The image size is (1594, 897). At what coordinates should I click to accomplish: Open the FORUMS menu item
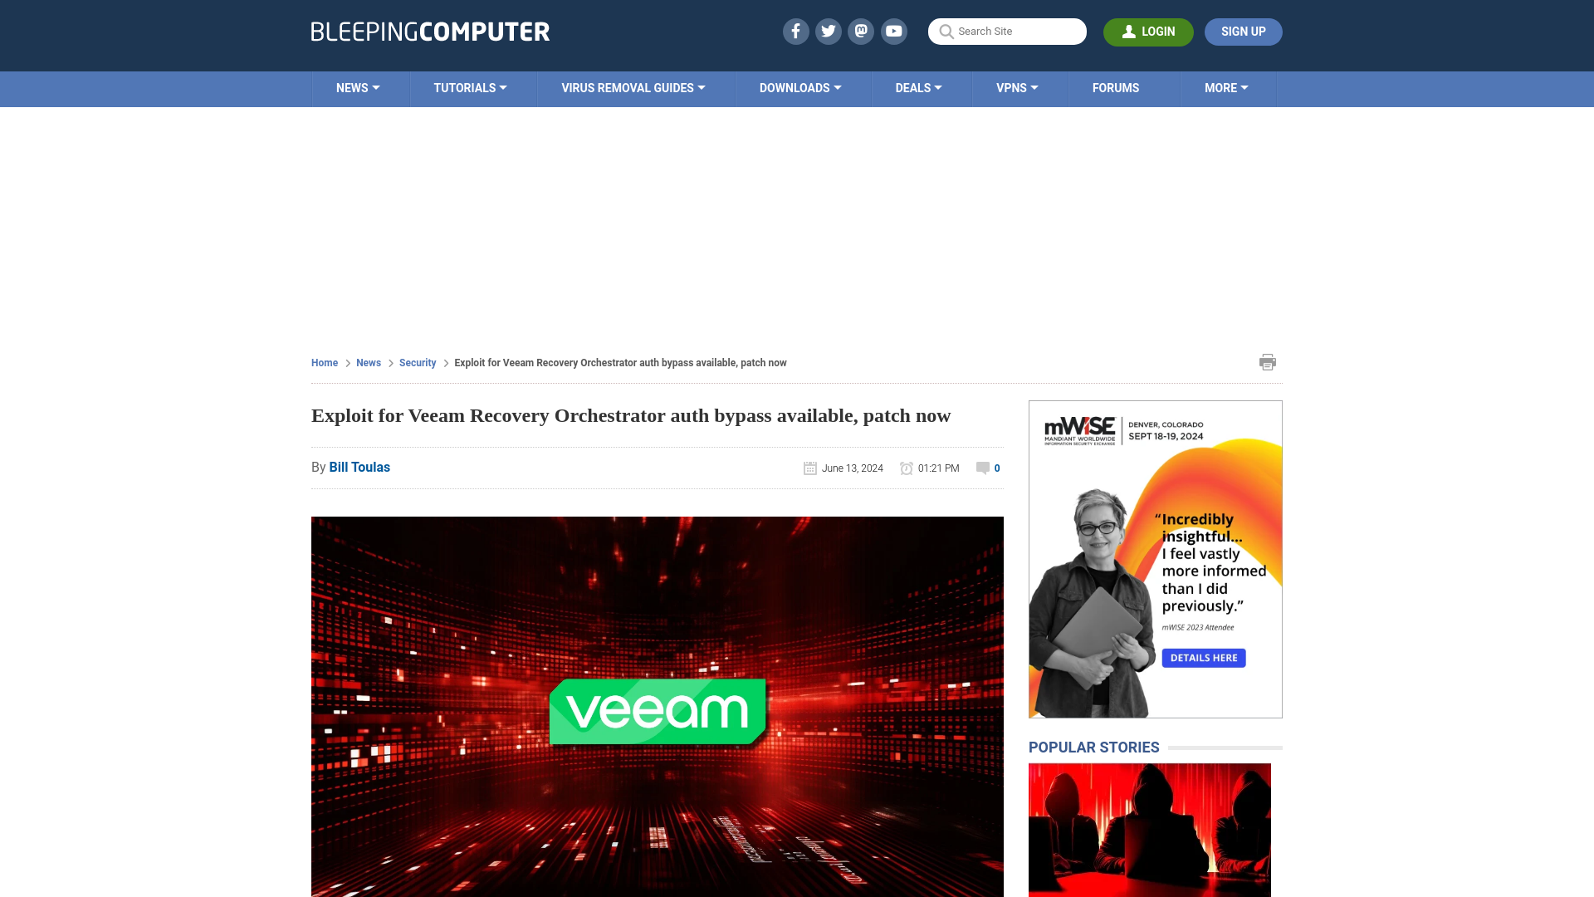1114,87
